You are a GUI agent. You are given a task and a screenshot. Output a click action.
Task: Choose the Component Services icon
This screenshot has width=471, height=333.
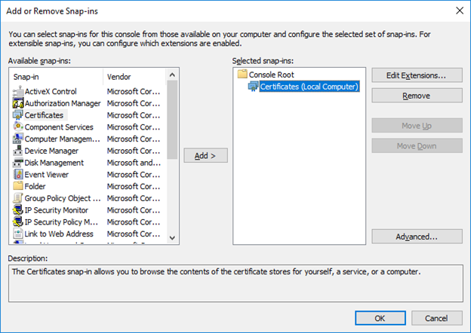pos(18,127)
